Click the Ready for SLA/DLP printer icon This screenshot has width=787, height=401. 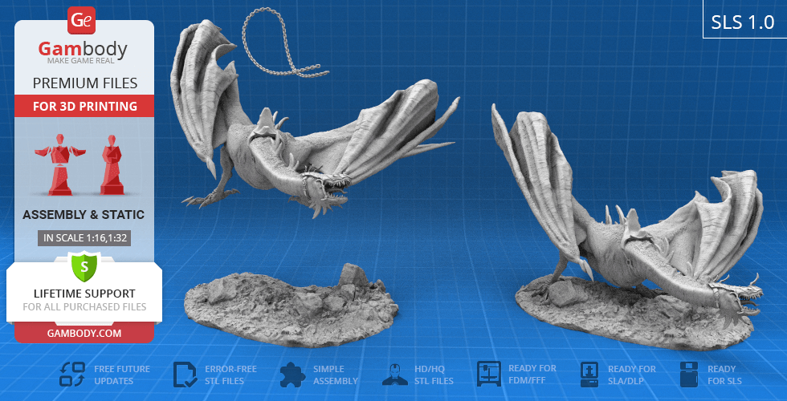pyautogui.click(x=591, y=375)
